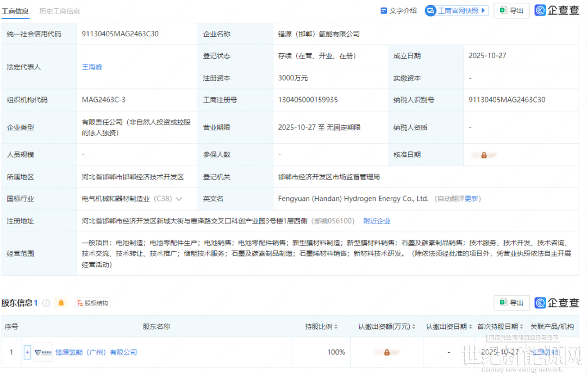The width and height of the screenshot is (587, 375).
Task: Click the shareholder alert bell icon
Action: pyautogui.click(x=61, y=303)
